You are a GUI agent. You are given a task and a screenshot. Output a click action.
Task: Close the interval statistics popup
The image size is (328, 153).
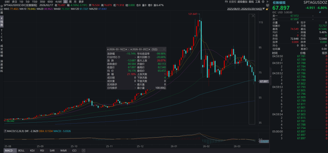[164, 49]
